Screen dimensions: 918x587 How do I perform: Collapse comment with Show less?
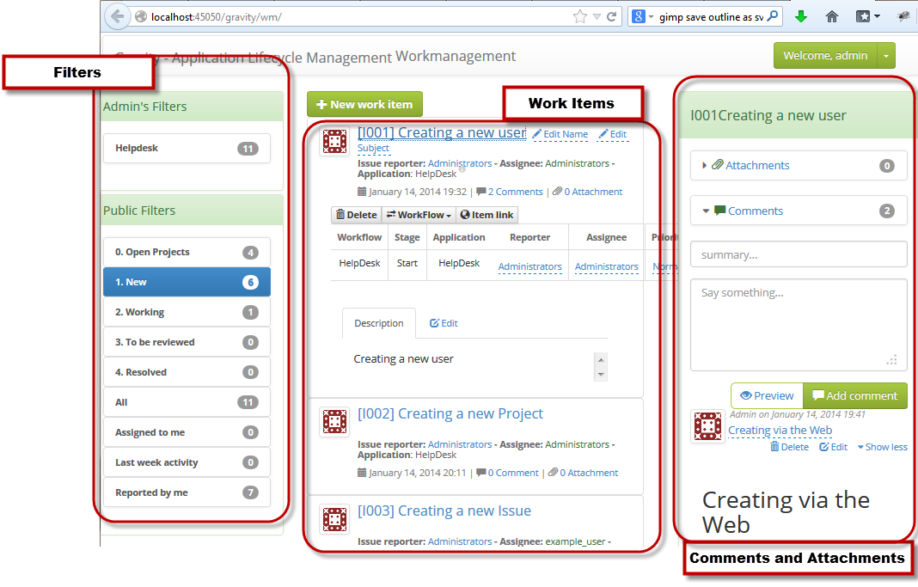(882, 447)
